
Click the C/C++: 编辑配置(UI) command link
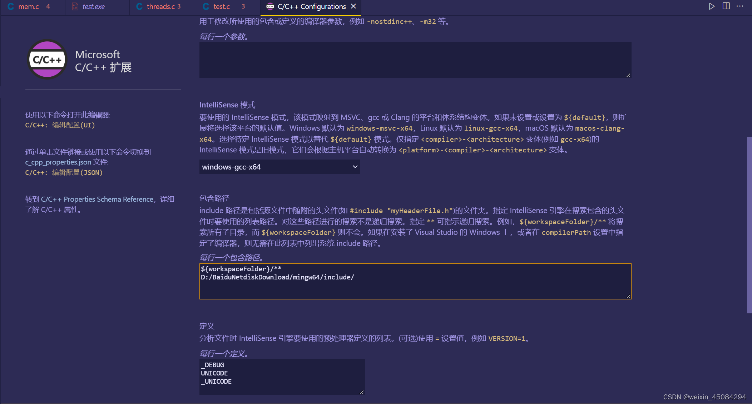click(60, 125)
